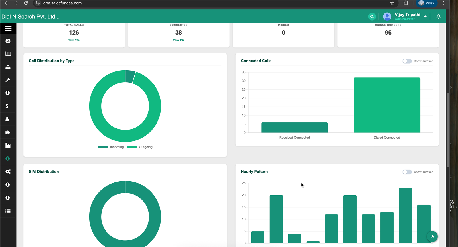This screenshot has height=247, width=458.
Task: Click info icon just above the list icon
Action: (x=8, y=198)
